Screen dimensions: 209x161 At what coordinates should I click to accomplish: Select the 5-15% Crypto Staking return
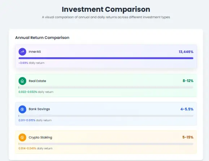pyautogui.click(x=188, y=137)
